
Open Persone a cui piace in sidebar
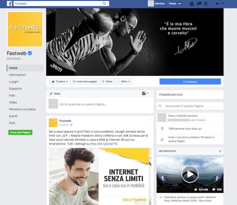coord(22,109)
